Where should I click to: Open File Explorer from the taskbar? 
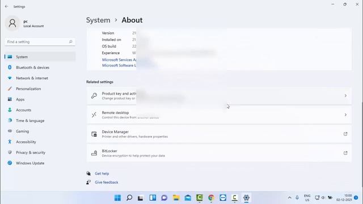coord(176,198)
